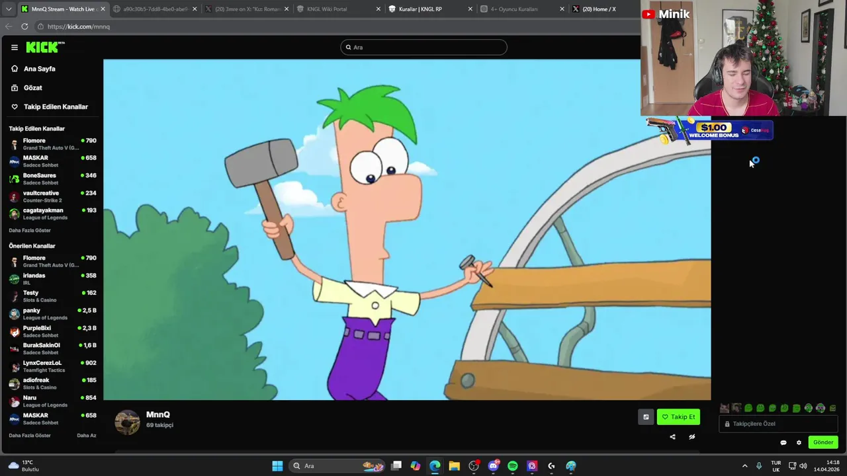The height and width of the screenshot is (476, 847).
Task: Click the browse icon beside Gözat
Action: tap(15, 87)
